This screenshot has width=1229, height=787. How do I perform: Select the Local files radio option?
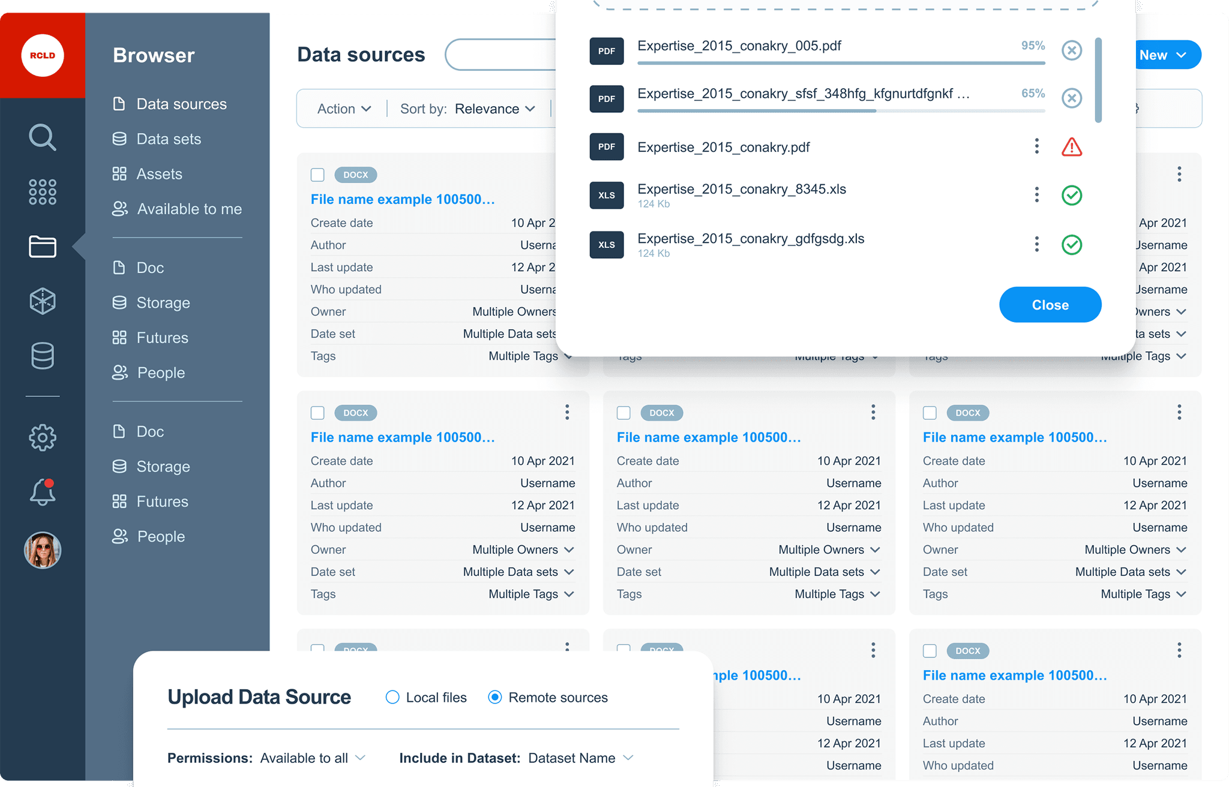pos(392,697)
